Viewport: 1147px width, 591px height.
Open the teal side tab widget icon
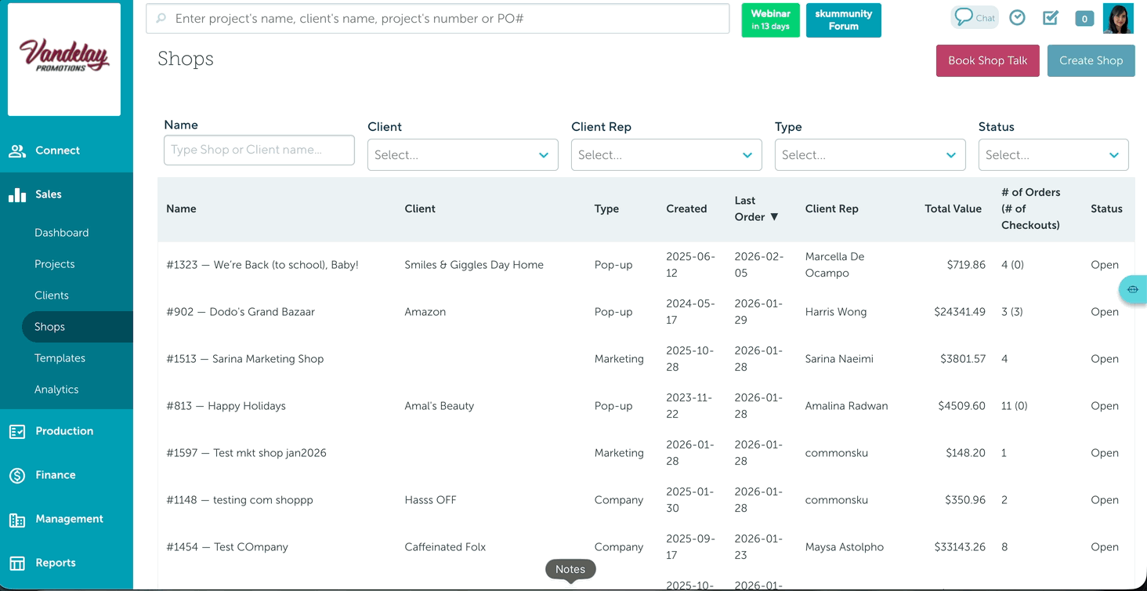point(1133,289)
